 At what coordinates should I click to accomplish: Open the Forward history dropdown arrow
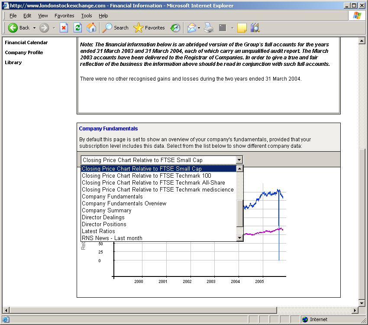[54, 28]
